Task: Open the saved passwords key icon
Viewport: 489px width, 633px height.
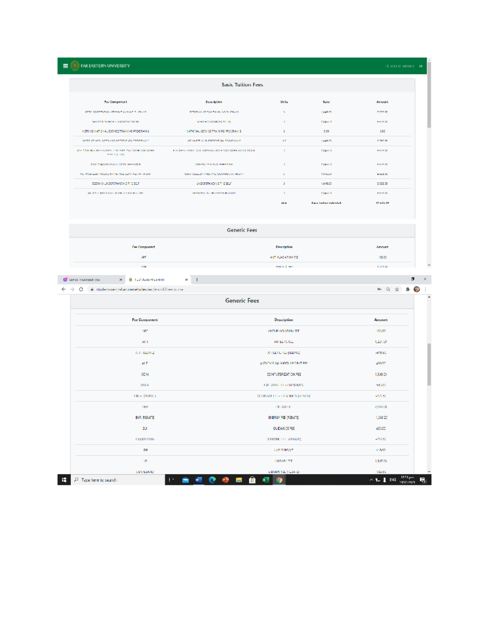Action: [379, 289]
